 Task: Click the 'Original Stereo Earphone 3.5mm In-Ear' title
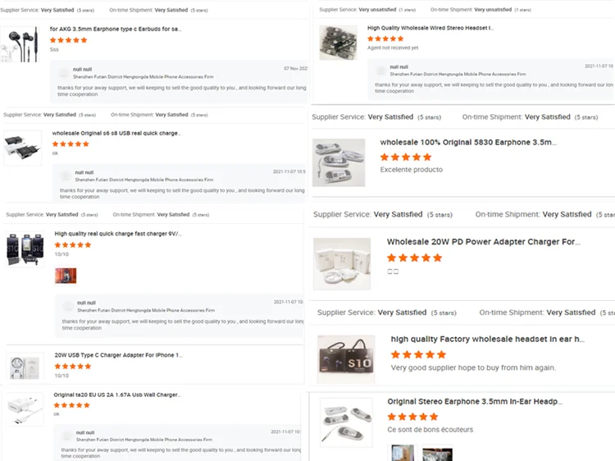click(475, 401)
